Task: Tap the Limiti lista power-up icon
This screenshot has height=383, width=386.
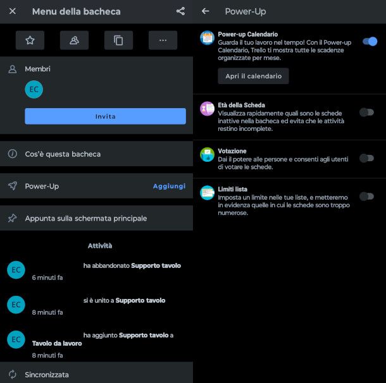Action: point(208,193)
